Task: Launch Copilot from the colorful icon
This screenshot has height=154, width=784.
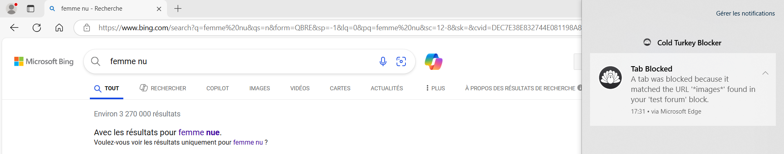Action: coord(434,62)
